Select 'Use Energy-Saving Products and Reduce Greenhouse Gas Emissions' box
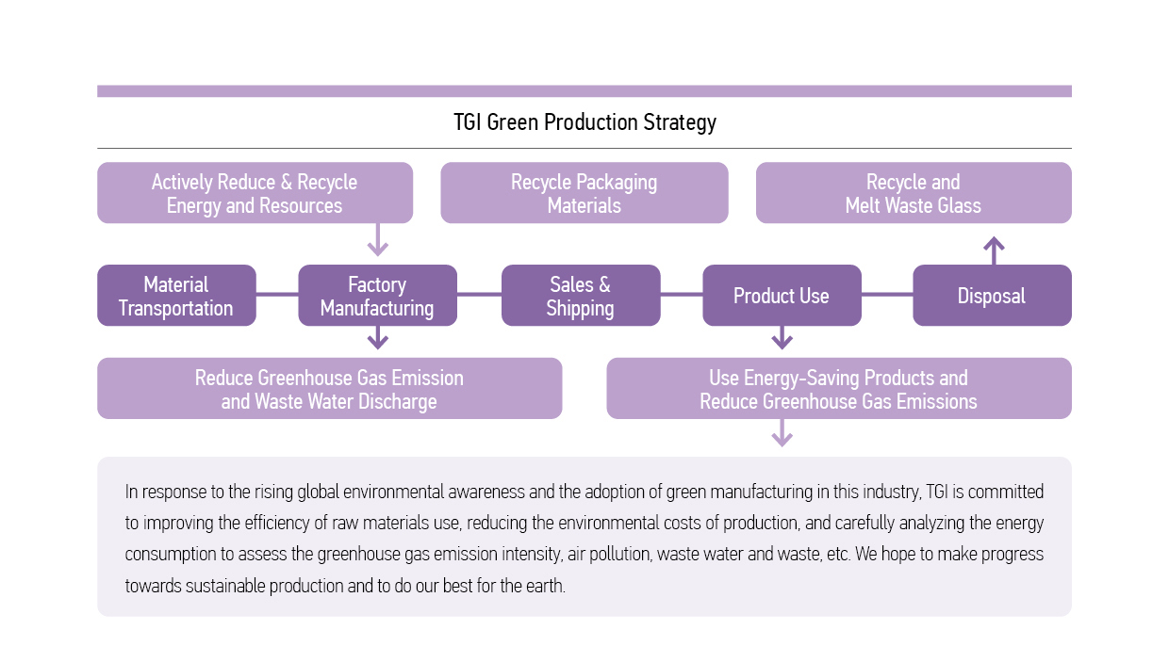 839,389
